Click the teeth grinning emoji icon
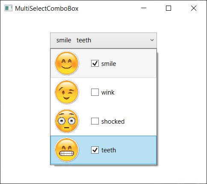207x184 pixels. coord(67,150)
